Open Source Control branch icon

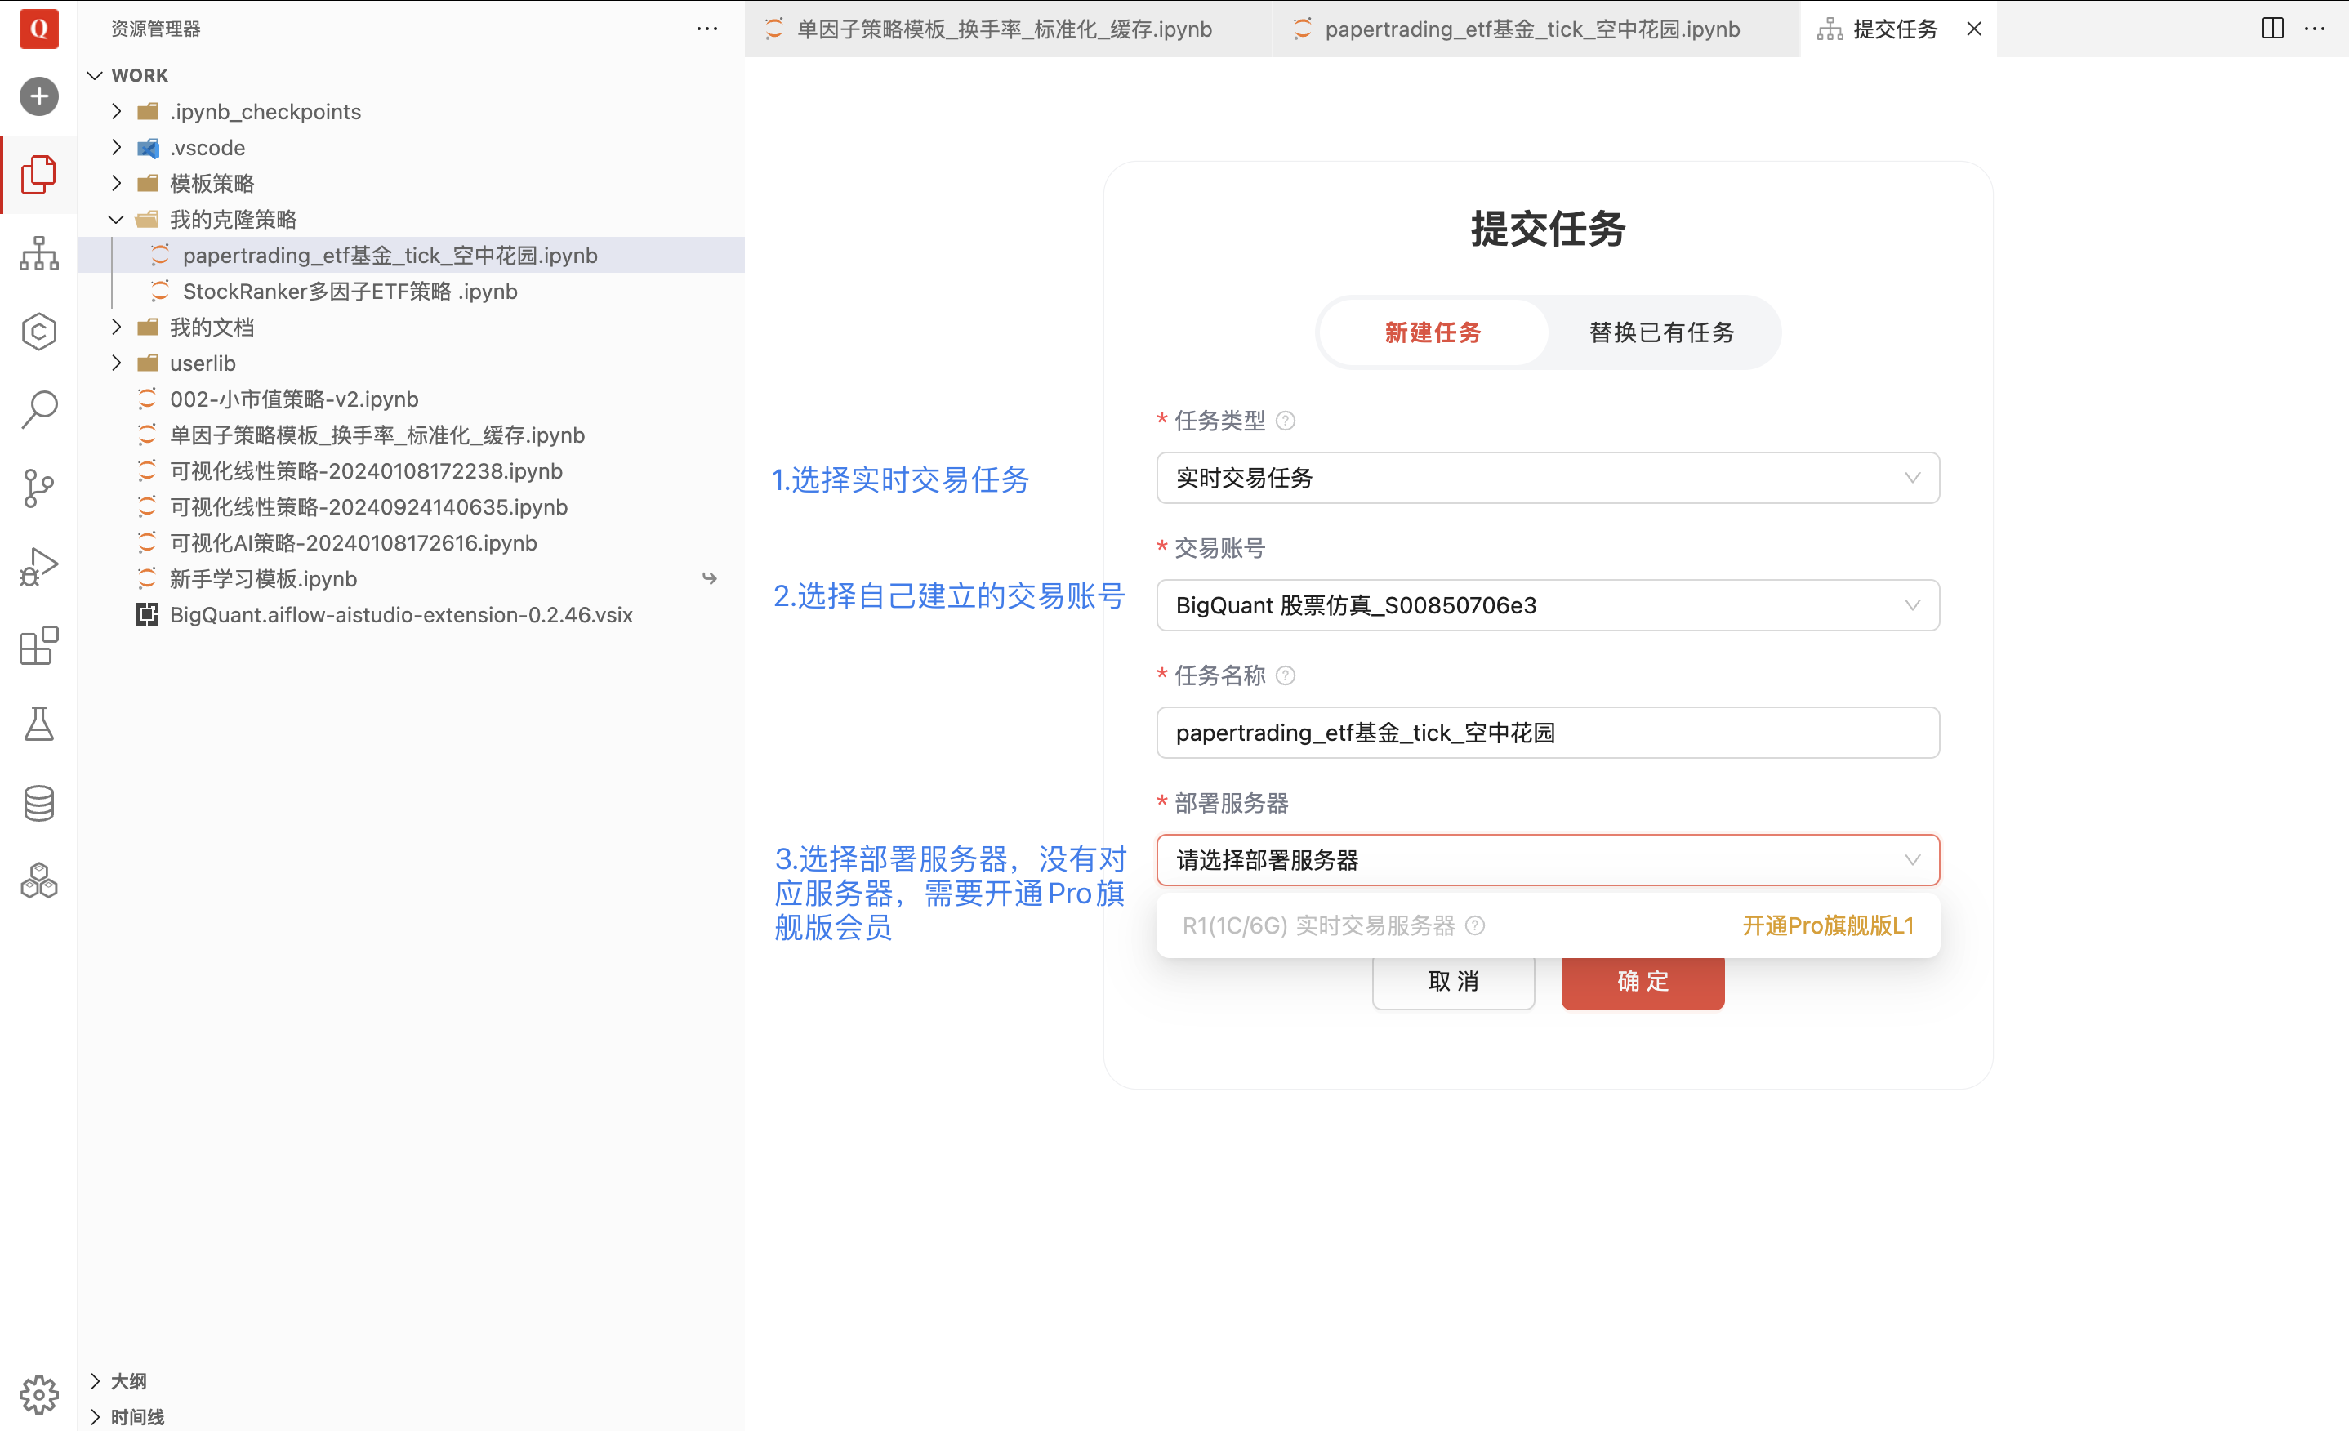coord(38,488)
